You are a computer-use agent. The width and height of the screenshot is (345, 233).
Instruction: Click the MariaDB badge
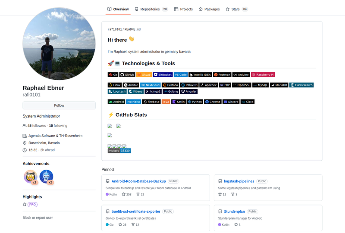[x=279, y=85]
